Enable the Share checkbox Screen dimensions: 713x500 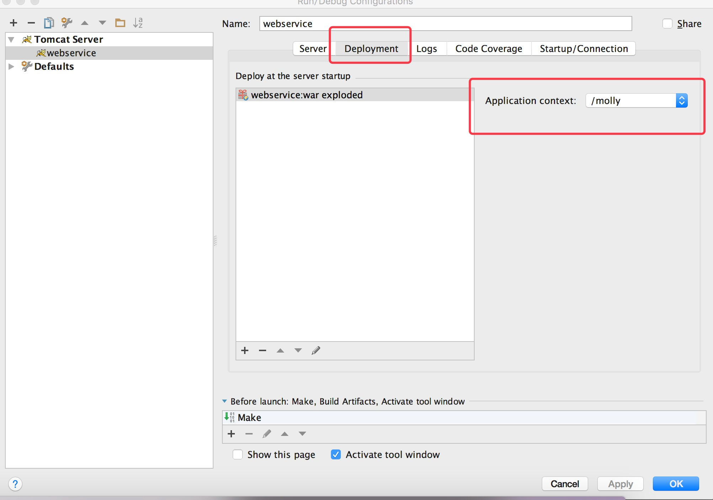point(667,24)
